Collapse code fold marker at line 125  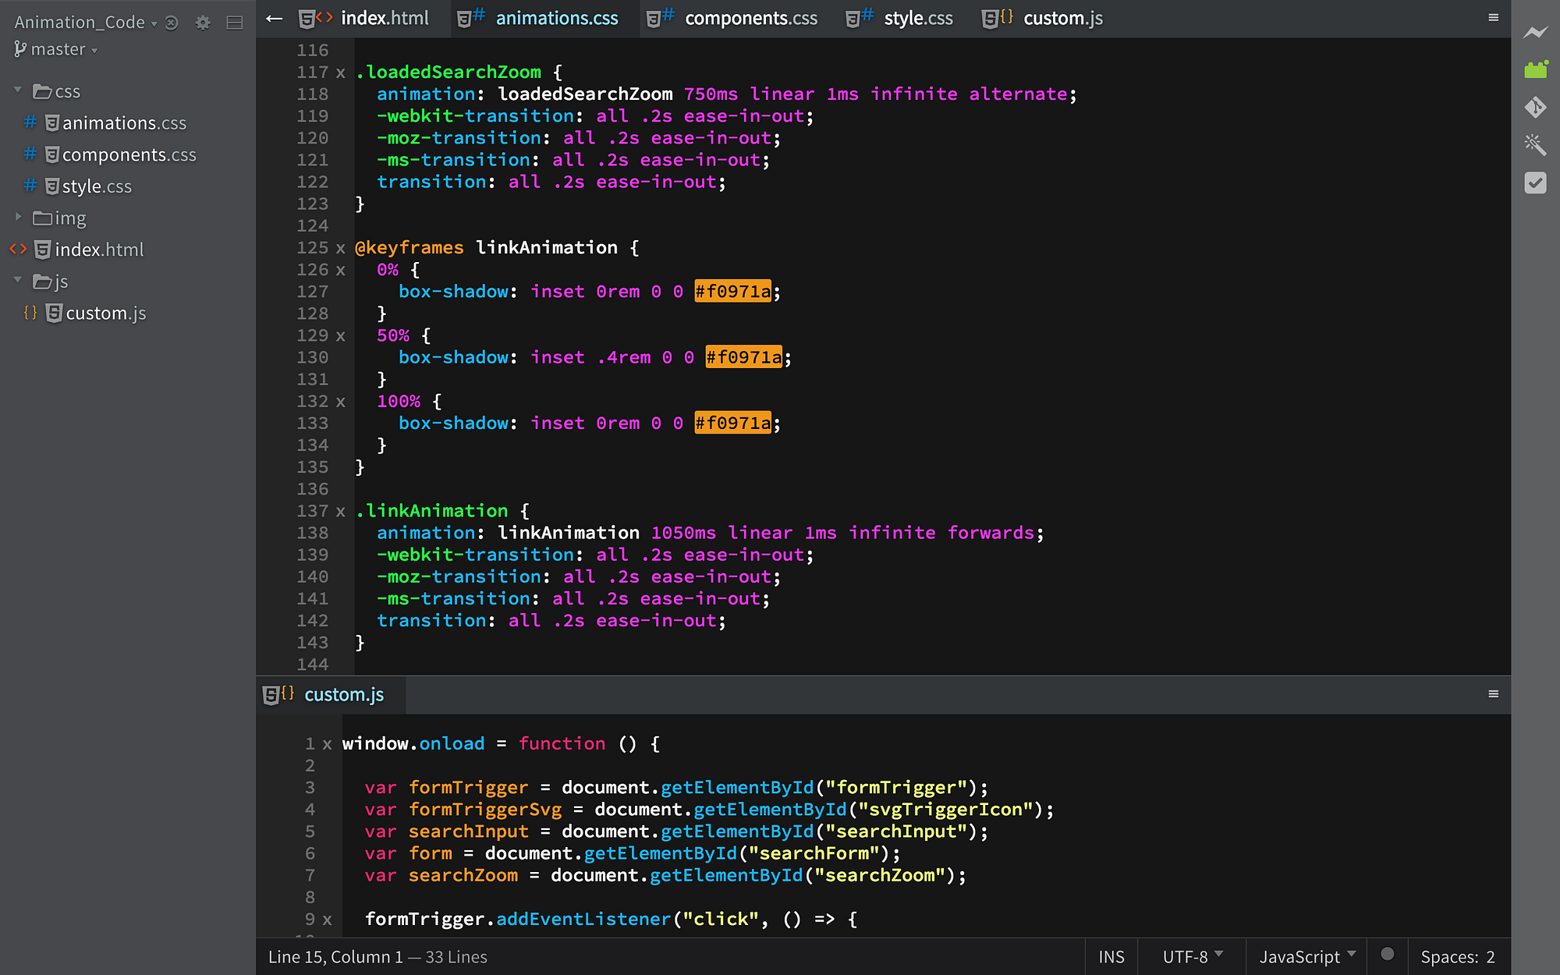[340, 248]
